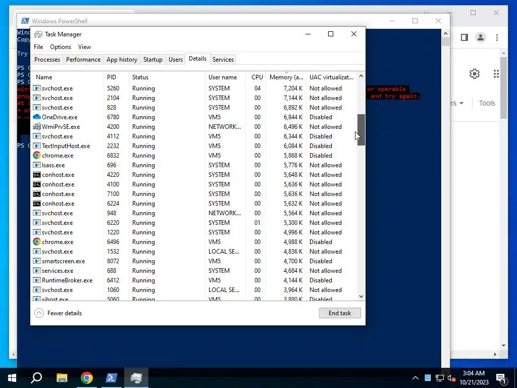517x388 pixels.
Task: Click lsass.exe process icon
Action: [x=37, y=165]
